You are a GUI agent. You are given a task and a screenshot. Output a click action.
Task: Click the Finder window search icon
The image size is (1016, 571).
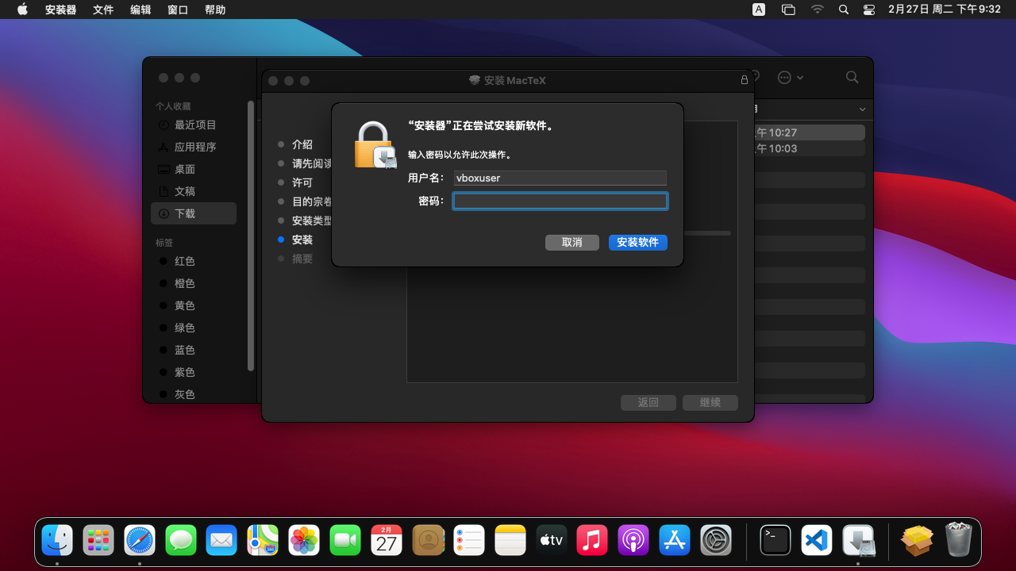(852, 77)
